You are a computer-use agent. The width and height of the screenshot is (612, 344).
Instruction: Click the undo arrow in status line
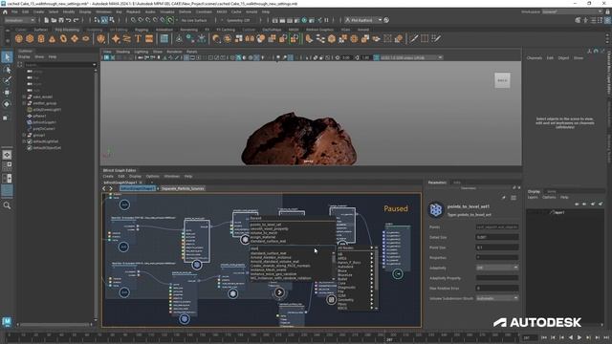click(x=69, y=20)
